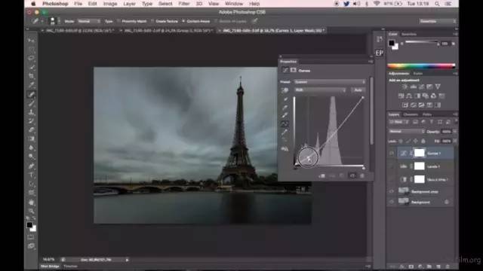Select the Hand tool

(x=31, y=202)
